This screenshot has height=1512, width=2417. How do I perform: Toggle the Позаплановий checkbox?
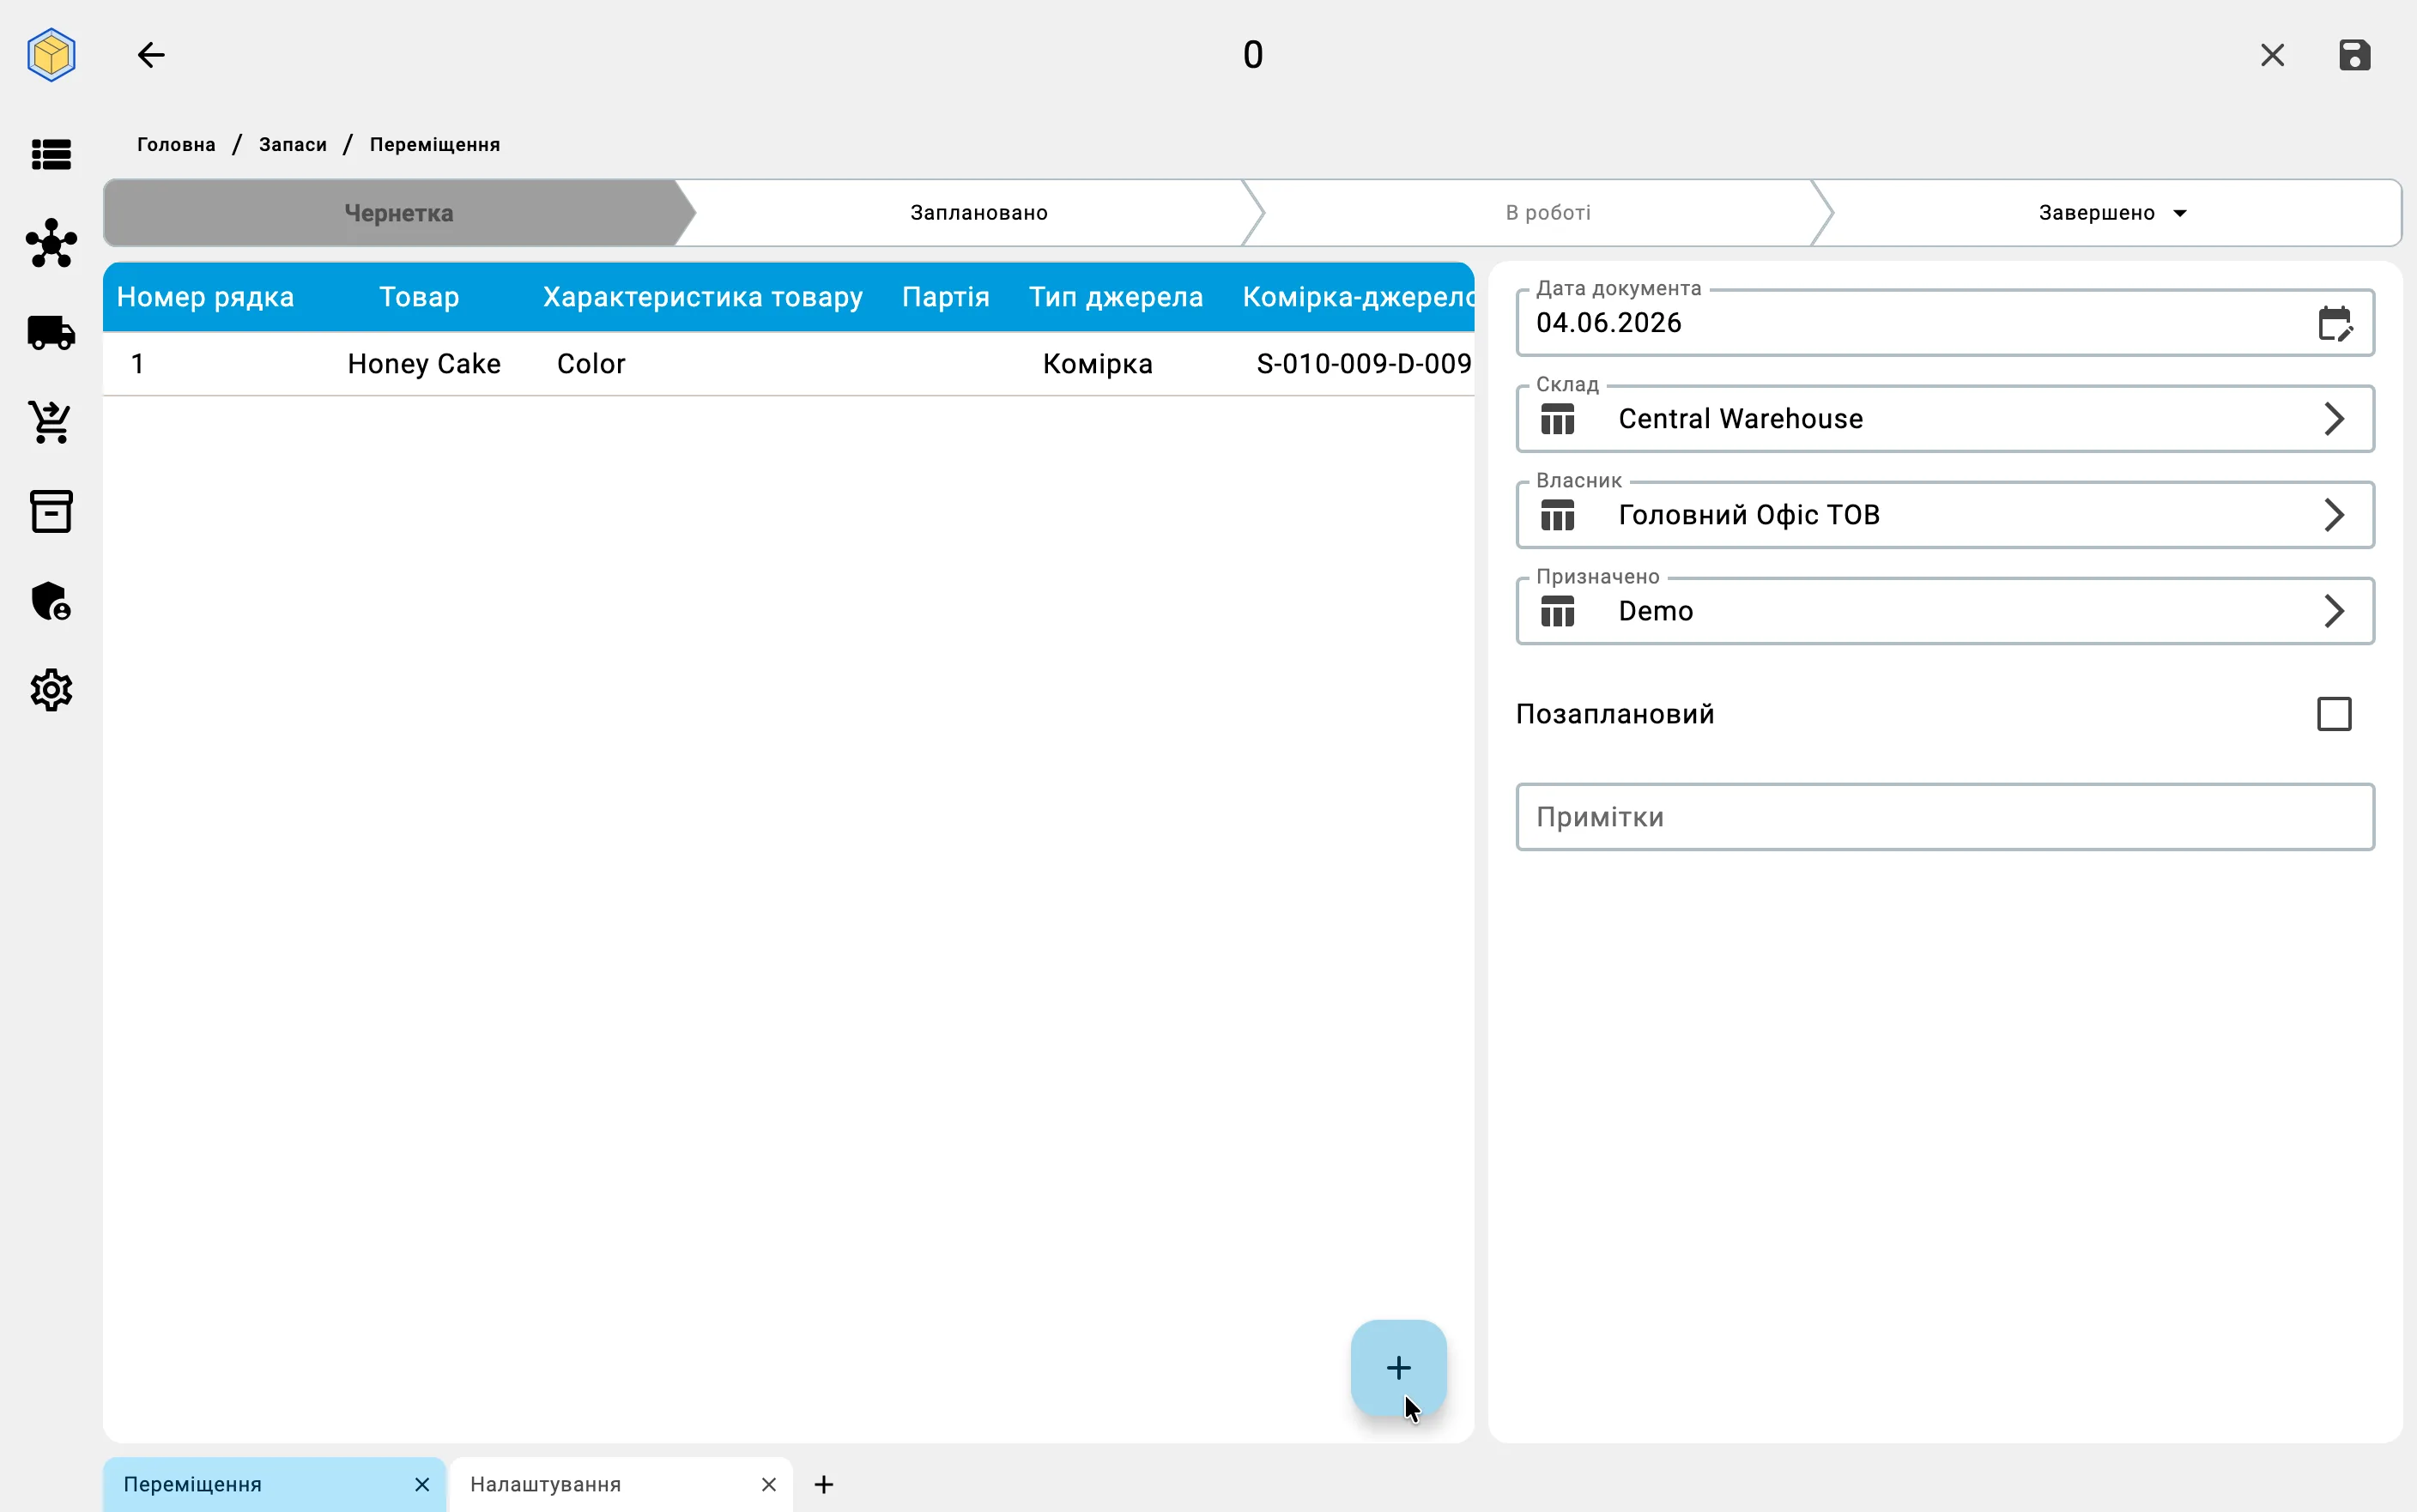[2333, 714]
